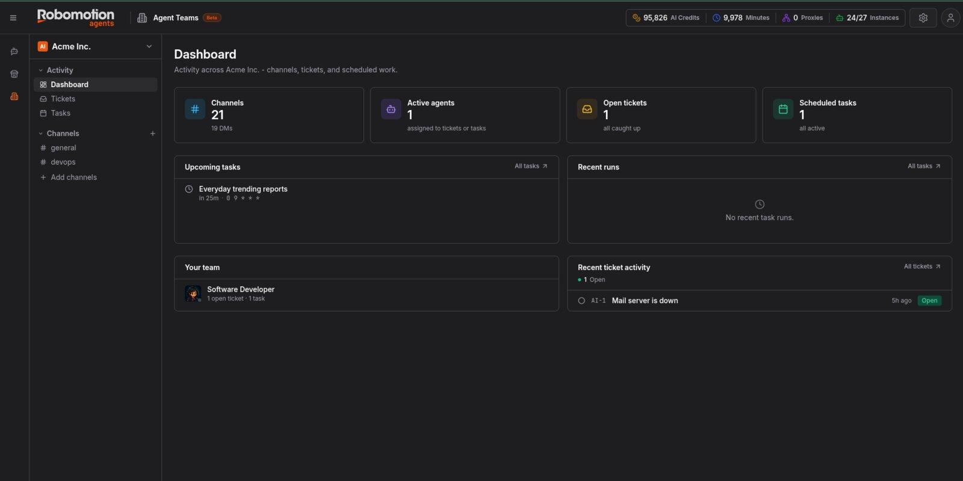Click the Active agents robot icon
Screen dimensions: 963x481
click(x=391, y=109)
